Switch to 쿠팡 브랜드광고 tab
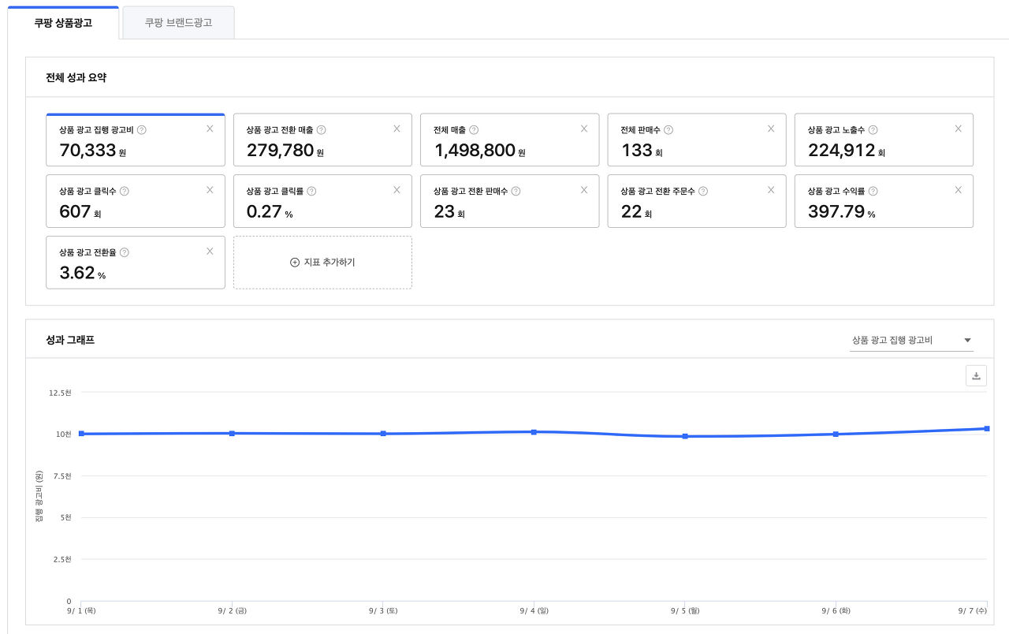 click(x=178, y=23)
